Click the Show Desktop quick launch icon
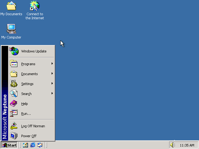The height and width of the screenshot is (149, 199). (25, 145)
